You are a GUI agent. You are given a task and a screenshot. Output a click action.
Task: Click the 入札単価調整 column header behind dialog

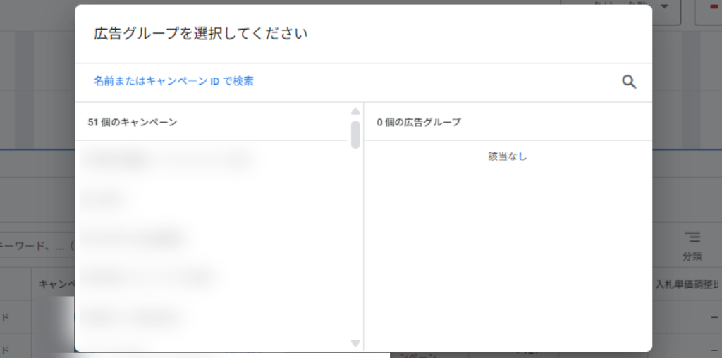(x=687, y=285)
